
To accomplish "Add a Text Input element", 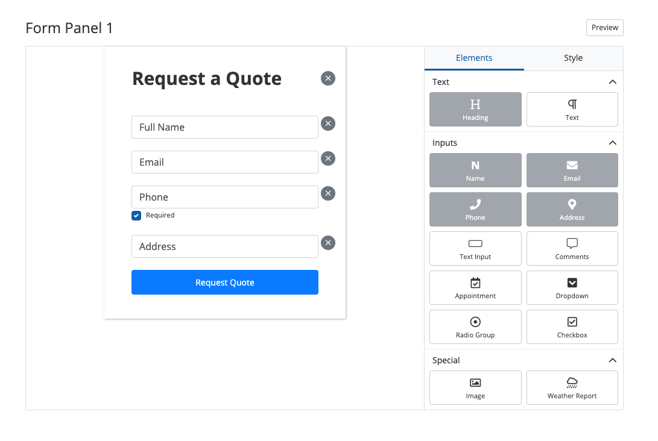I will pos(475,248).
